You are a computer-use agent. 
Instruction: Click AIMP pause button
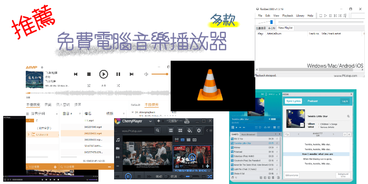point(118,74)
